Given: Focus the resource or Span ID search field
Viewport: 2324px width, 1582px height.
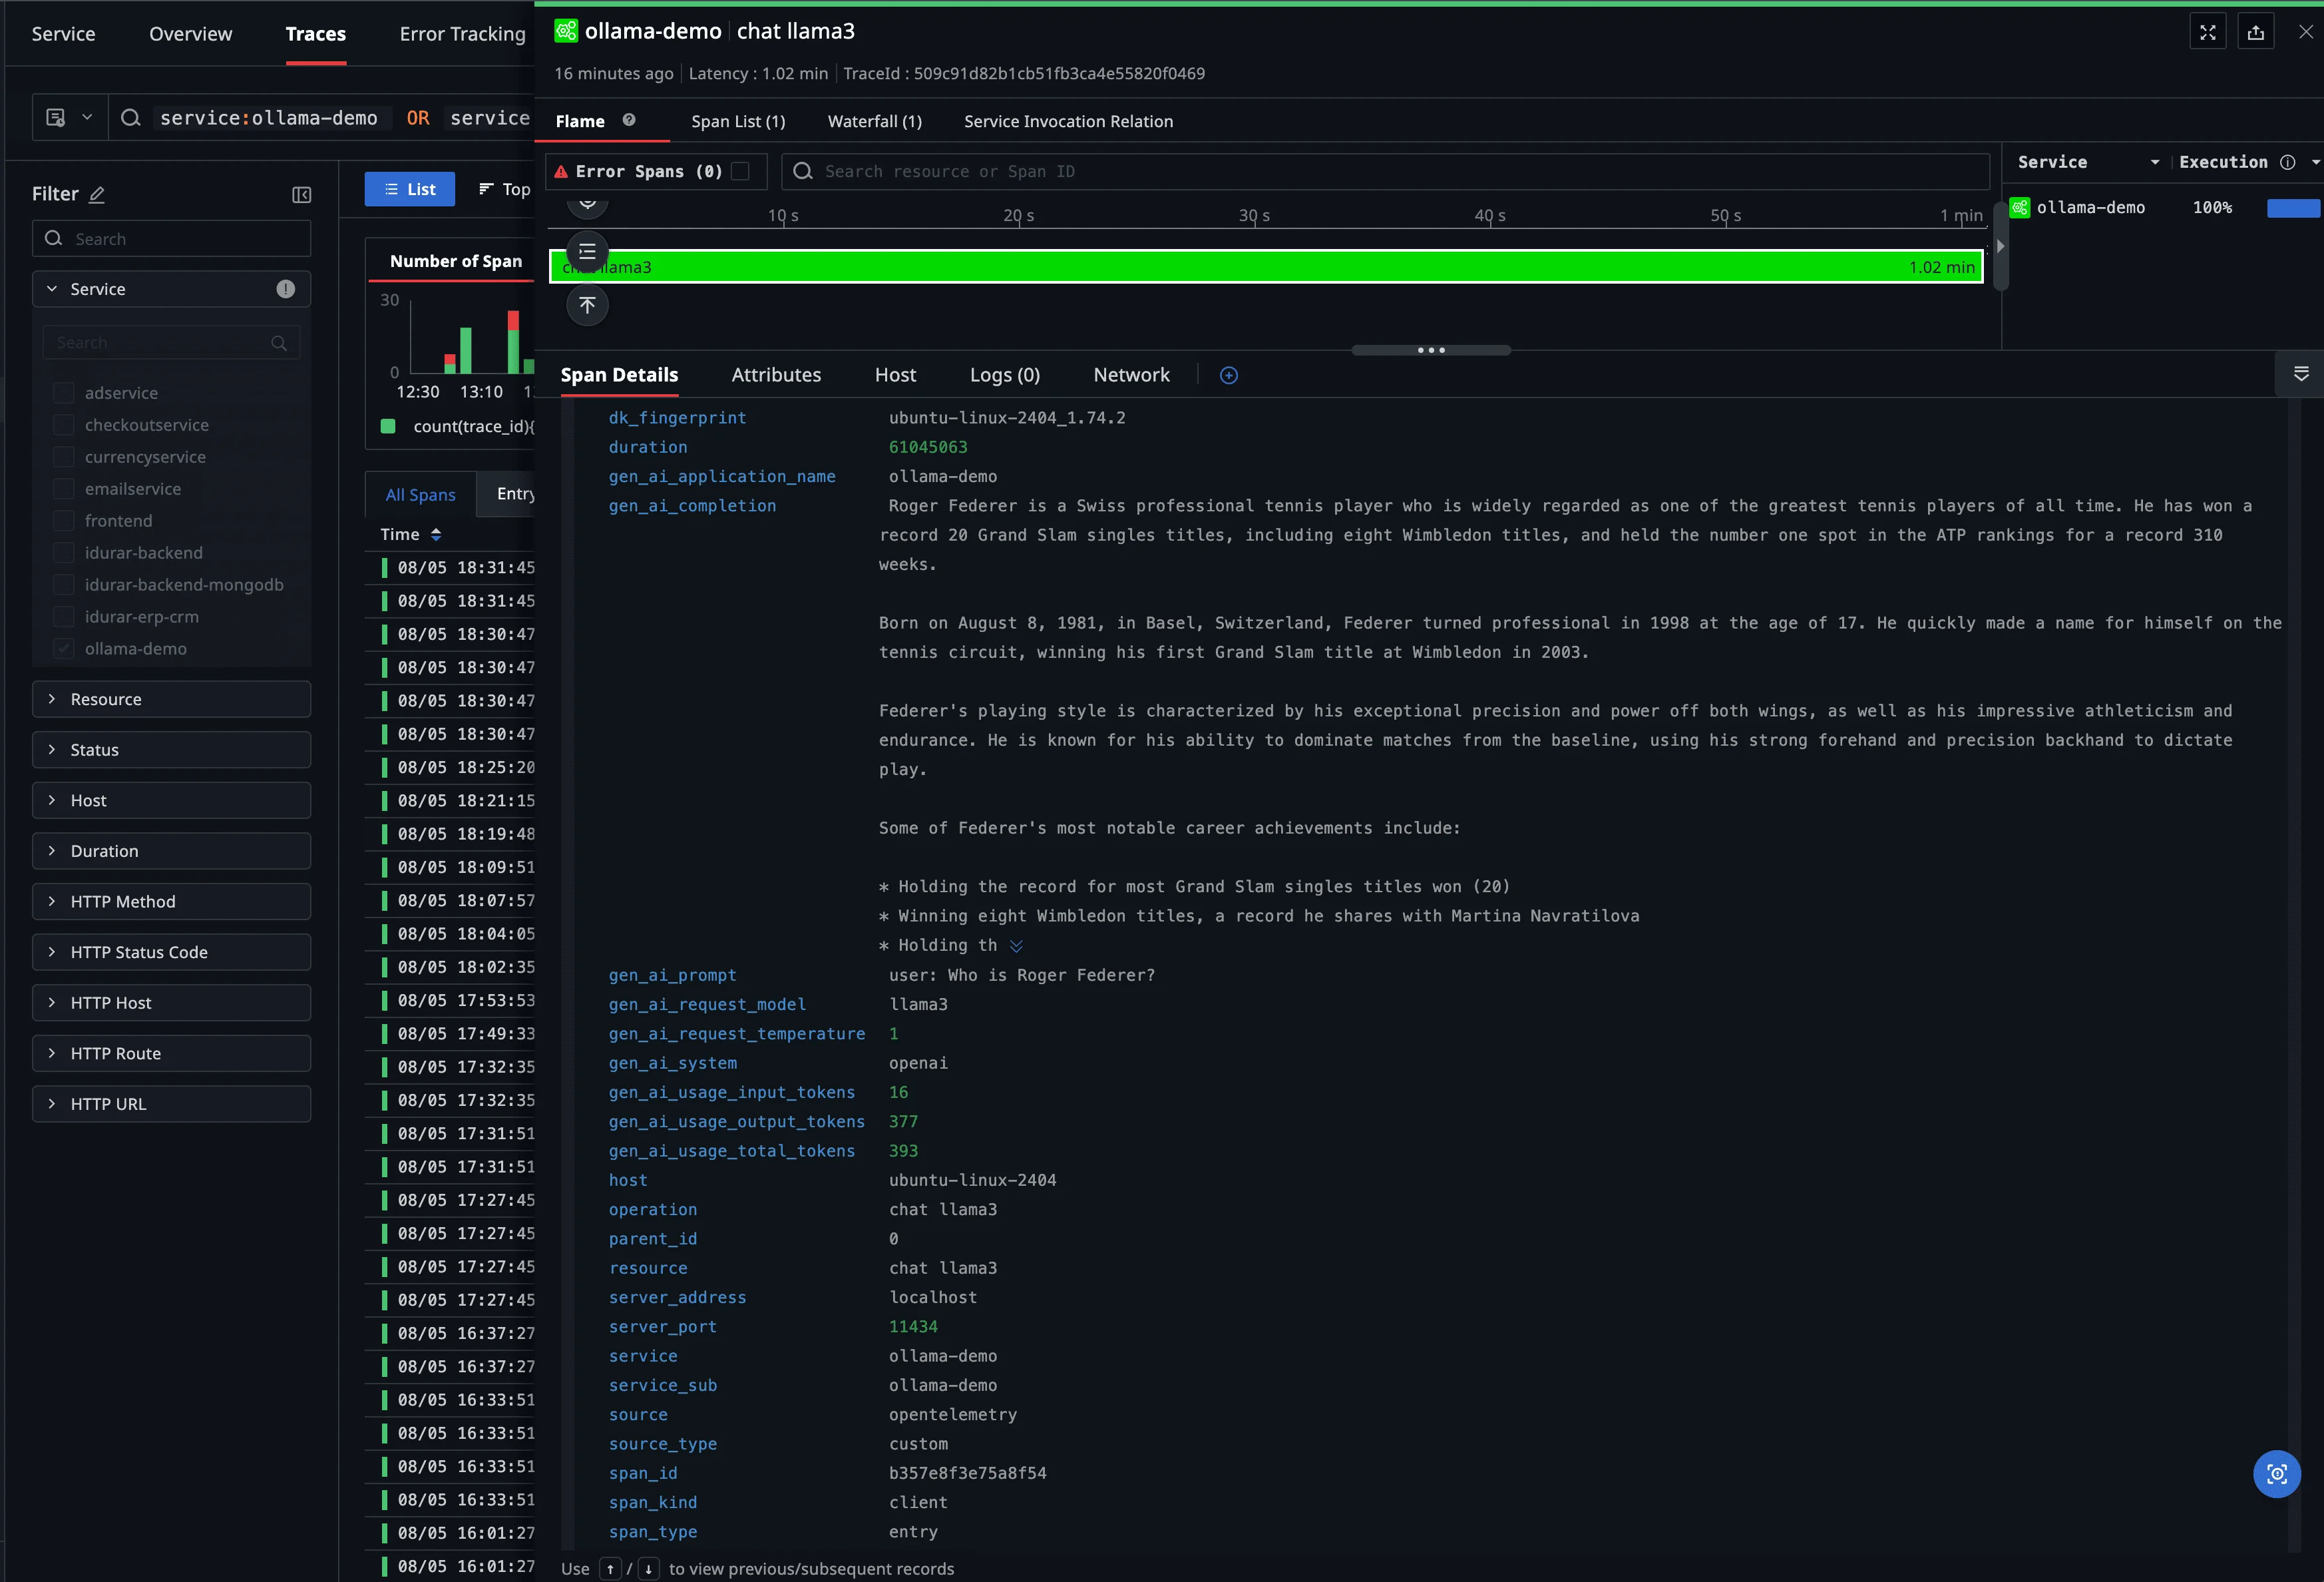Looking at the screenshot, I should tap(1385, 171).
